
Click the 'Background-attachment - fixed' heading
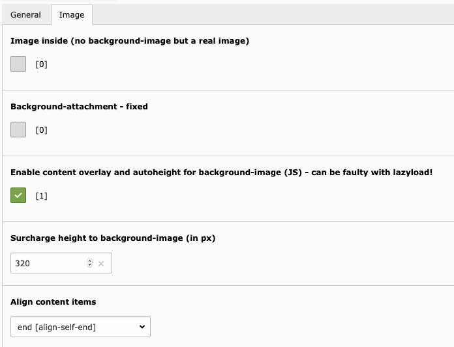click(x=79, y=106)
